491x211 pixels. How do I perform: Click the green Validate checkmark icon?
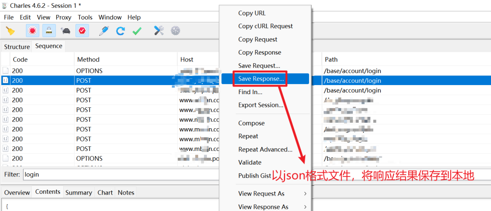137,31
